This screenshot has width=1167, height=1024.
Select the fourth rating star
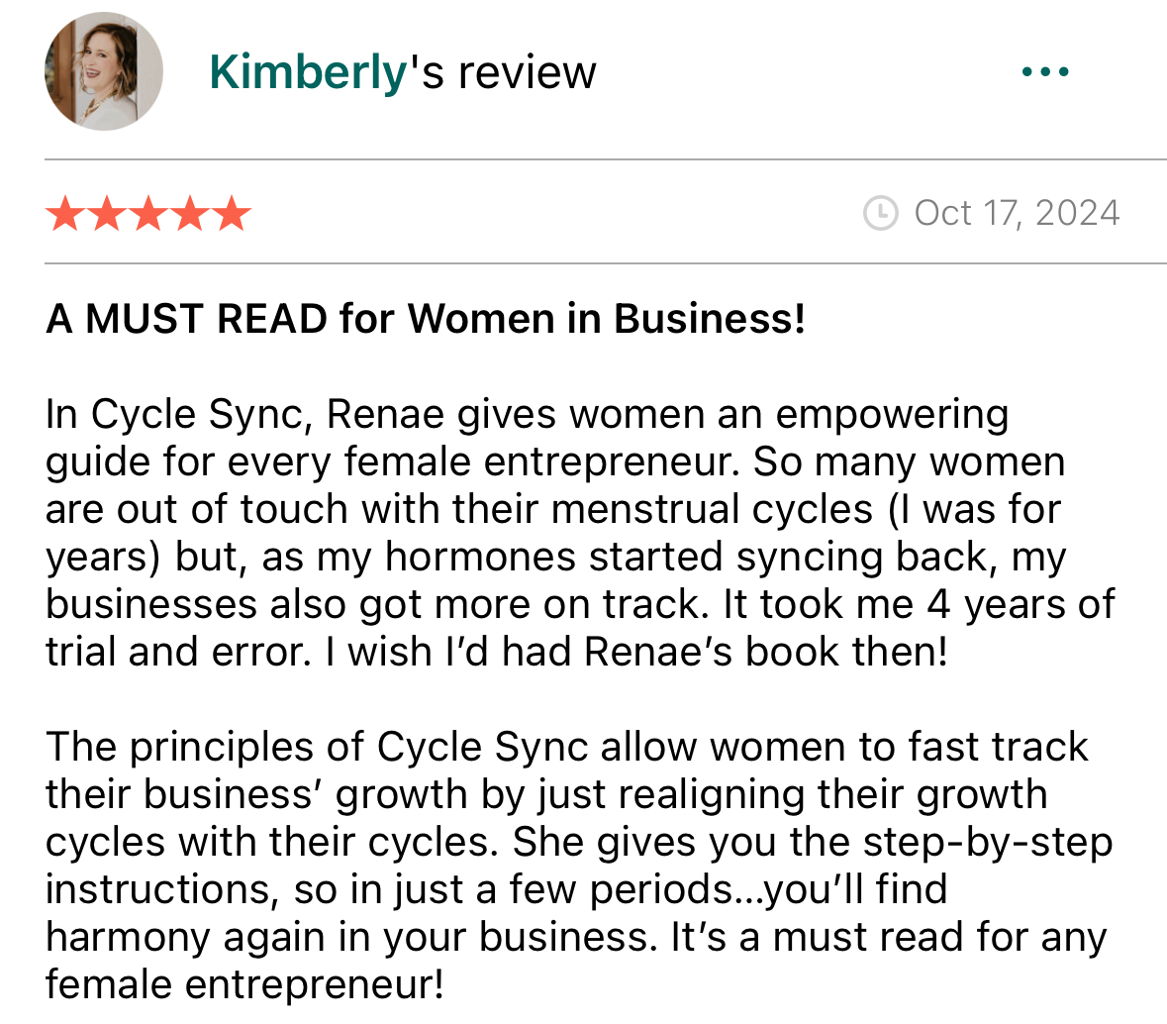pos(190,214)
